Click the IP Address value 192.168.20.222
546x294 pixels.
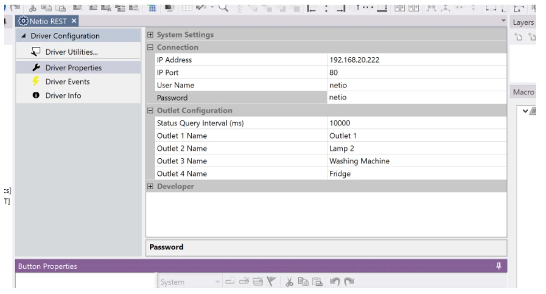[417, 60]
